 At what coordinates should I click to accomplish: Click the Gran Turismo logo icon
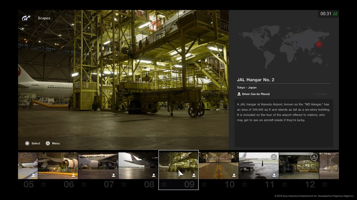click(x=26, y=18)
